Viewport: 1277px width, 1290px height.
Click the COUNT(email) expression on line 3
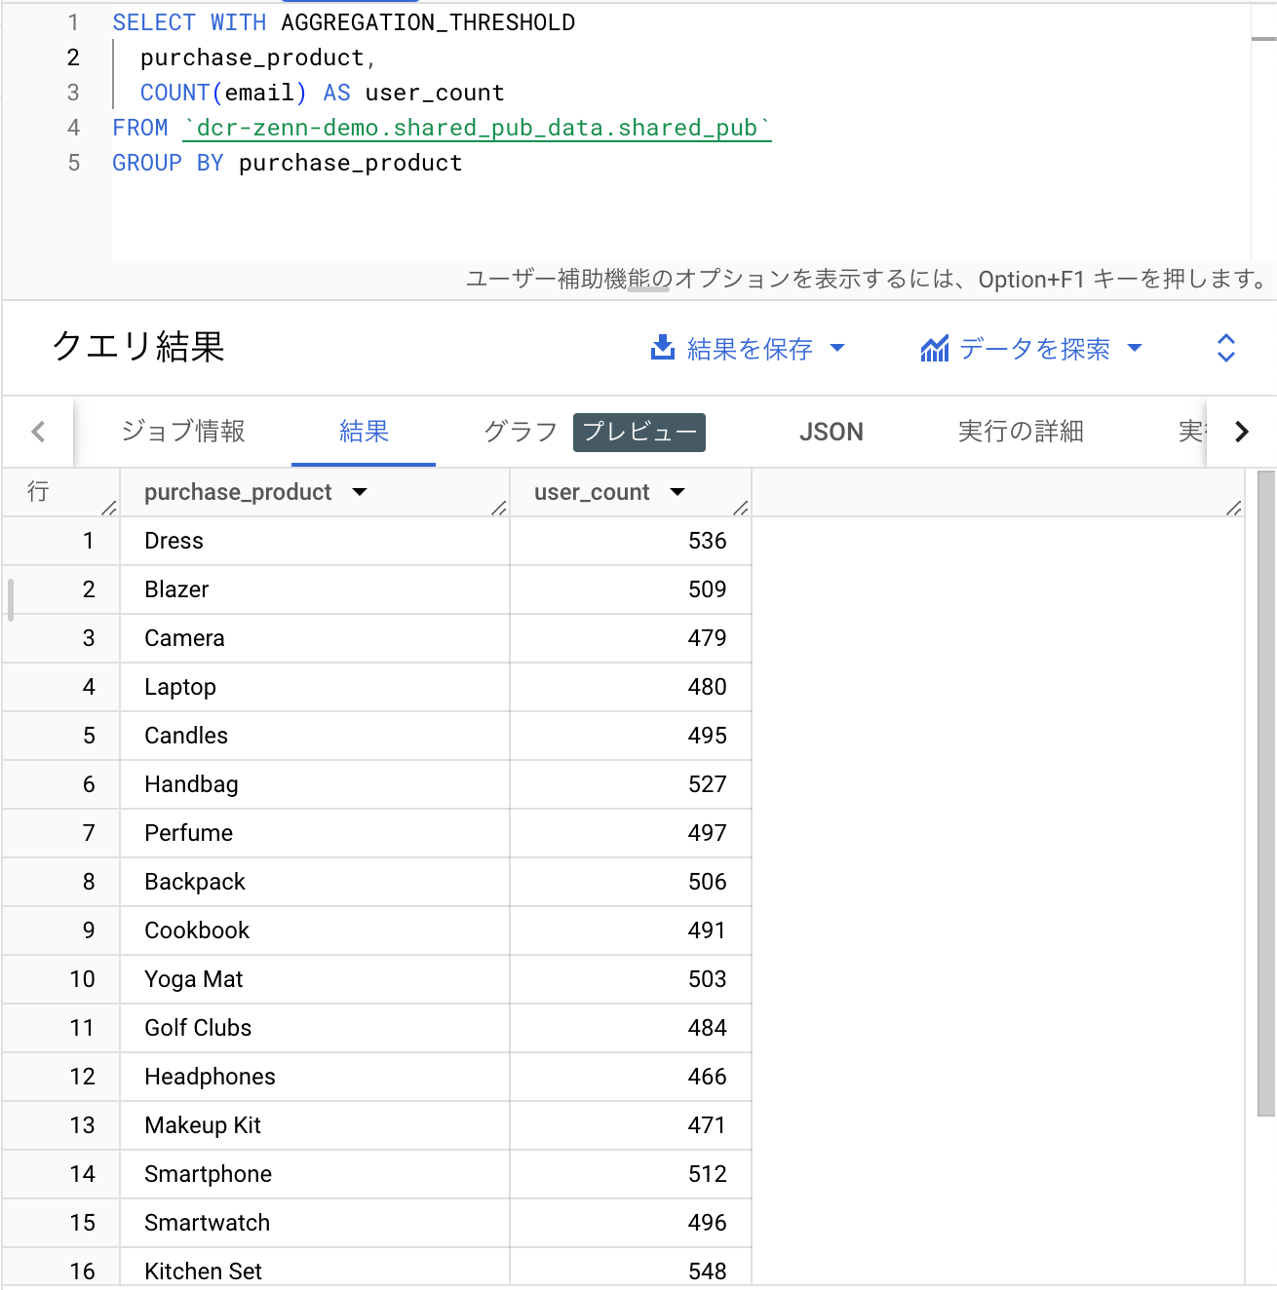pos(223,93)
